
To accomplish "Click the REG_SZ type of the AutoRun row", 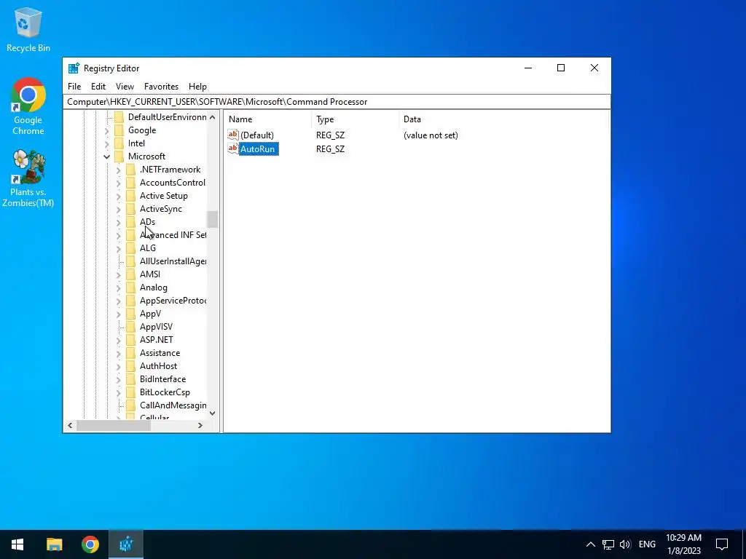I will click(330, 149).
